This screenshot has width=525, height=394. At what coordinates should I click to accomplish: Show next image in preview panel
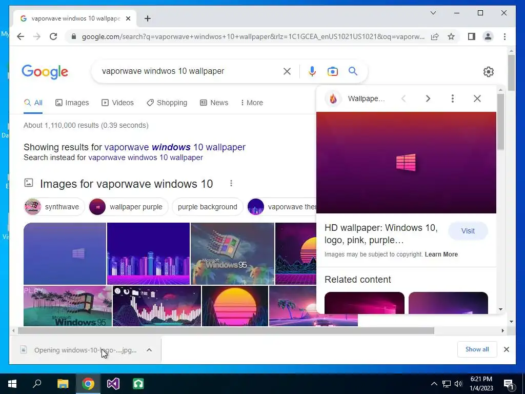pos(428,98)
